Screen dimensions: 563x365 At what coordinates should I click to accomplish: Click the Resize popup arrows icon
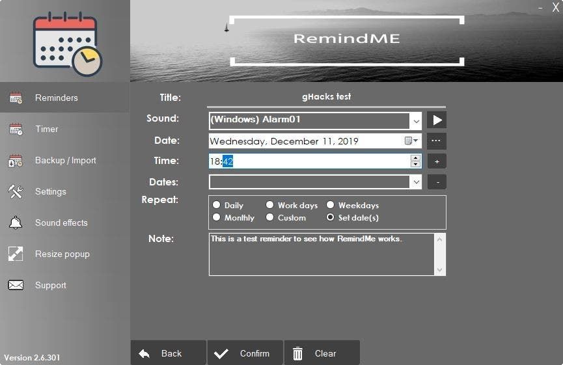click(x=16, y=254)
